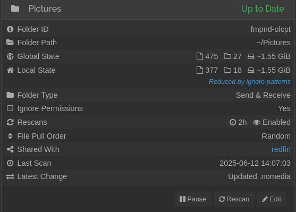Image resolution: width=296 pixels, height=212 pixels.
Task: Click the Folder ID info icon
Action: click(10, 29)
